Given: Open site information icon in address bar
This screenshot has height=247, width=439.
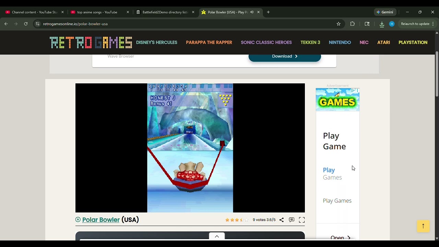Looking at the screenshot, I should [37, 24].
